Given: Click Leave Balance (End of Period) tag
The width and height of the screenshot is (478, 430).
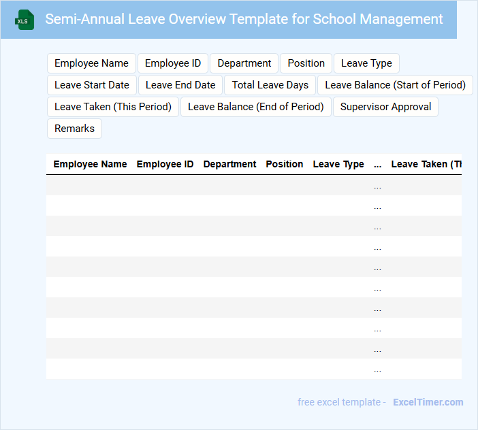Looking at the screenshot, I should (x=256, y=107).
